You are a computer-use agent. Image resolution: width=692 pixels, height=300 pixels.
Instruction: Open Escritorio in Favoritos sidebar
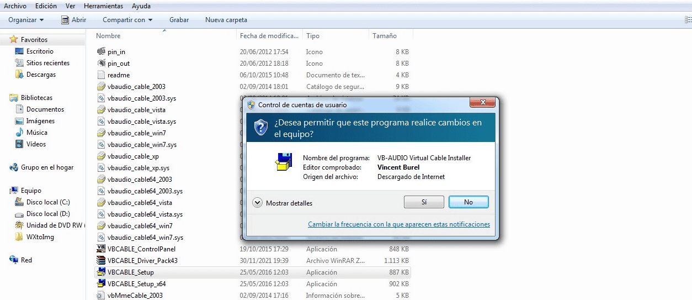coord(40,51)
